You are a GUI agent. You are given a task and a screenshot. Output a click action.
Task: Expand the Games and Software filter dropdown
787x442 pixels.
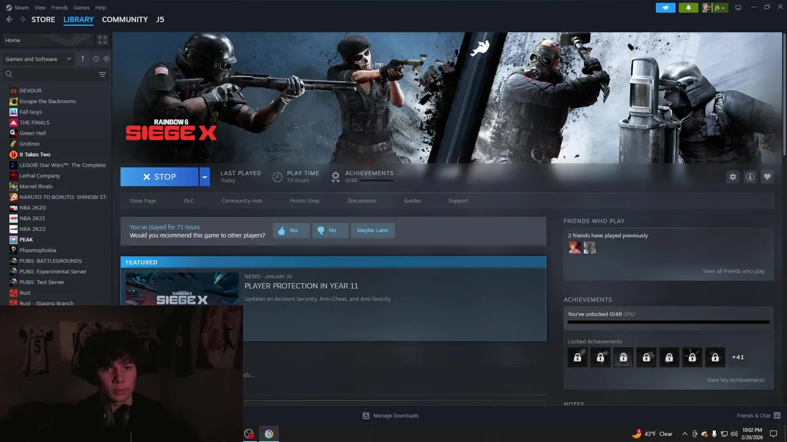38,59
